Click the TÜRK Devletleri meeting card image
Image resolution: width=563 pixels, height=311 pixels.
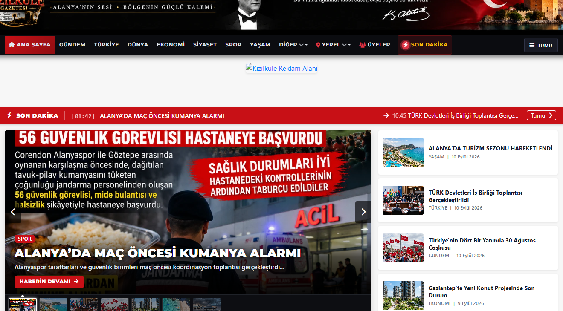pyautogui.click(x=403, y=200)
